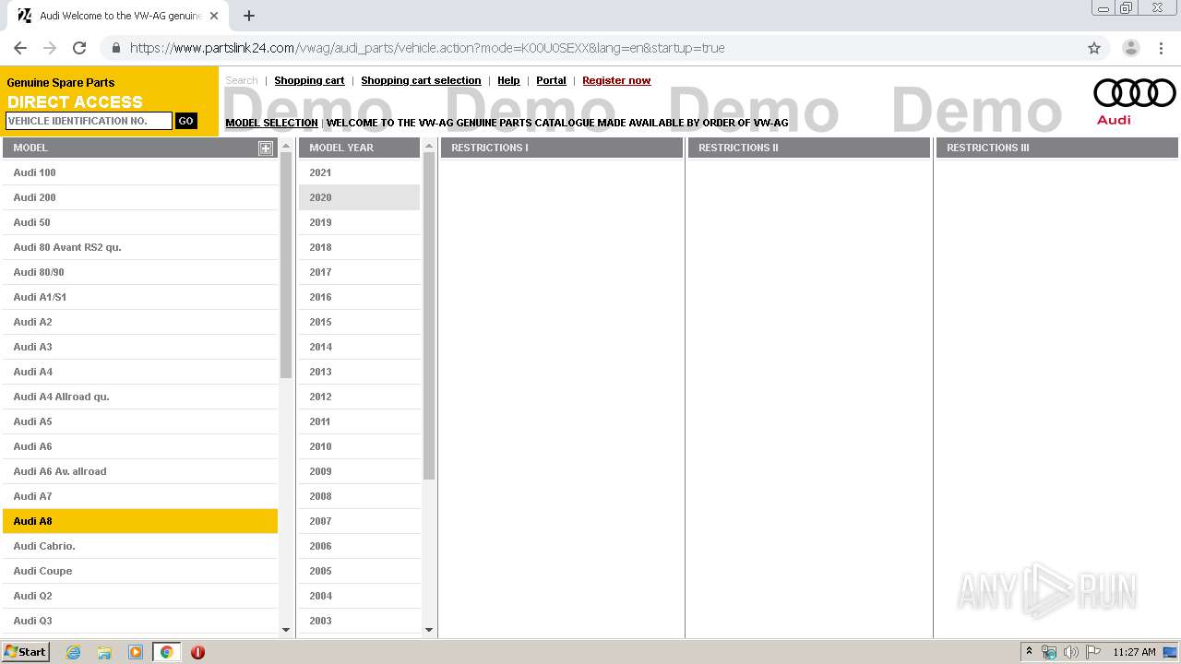Image resolution: width=1181 pixels, height=664 pixels.
Task: Select model Audi 200
Action: coord(140,197)
